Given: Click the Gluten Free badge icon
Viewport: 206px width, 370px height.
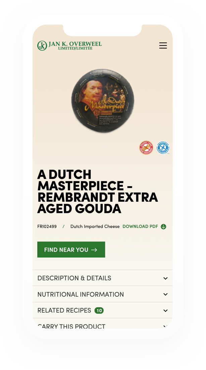Looking at the screenshot, I should tap(163, 148).
